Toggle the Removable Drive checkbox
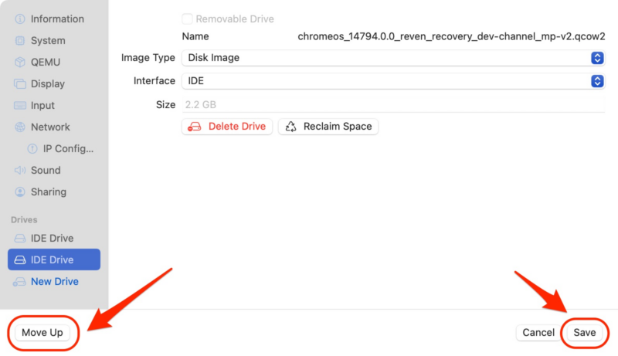The height and width of the screenshot is (356, 618). point(187,19)
